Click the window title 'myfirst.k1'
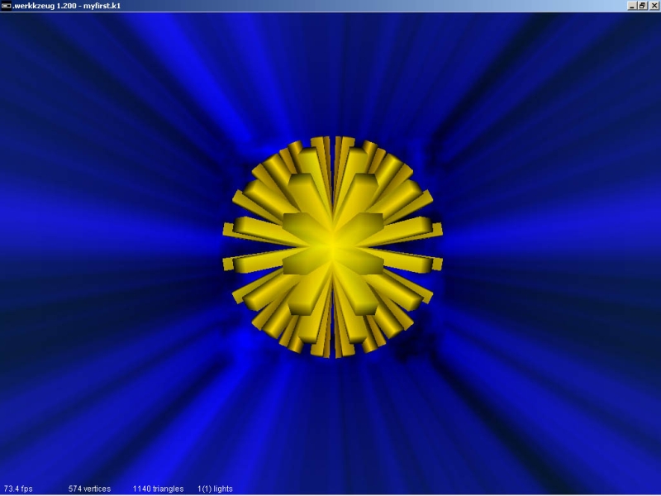 pos(102,6)
